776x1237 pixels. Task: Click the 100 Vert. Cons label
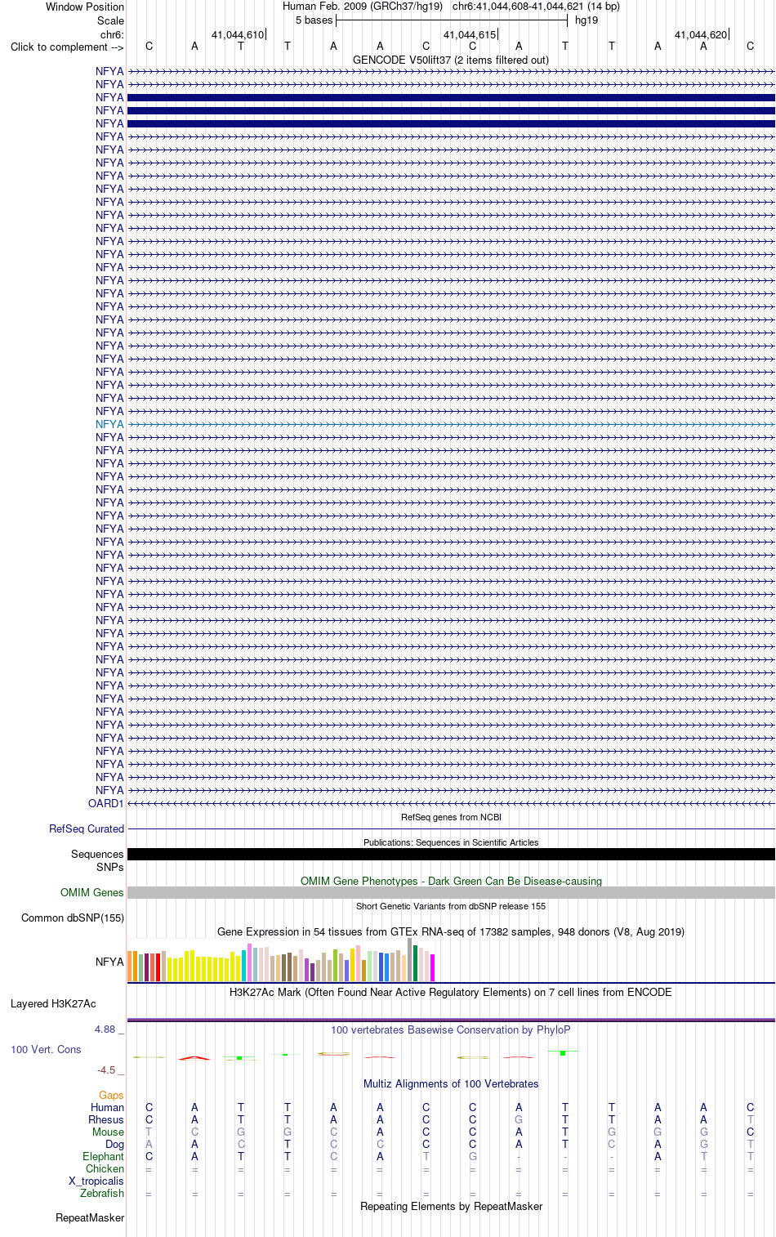coord(46,1049)
